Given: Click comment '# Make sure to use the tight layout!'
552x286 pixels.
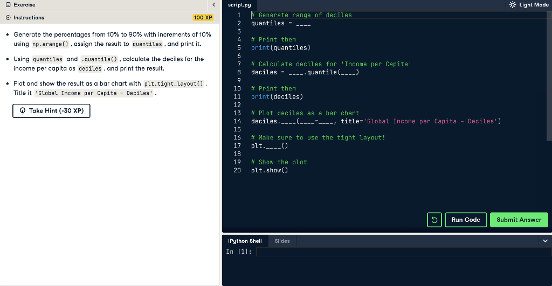Looking at the screenshot, I should (x=318, y=138).
